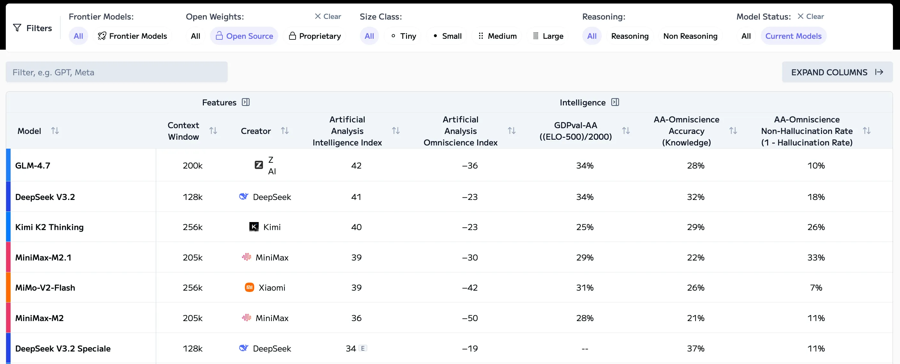900x364 pixels.
Task: Click the Xiaomi creator logo
Action: (249, 287)
